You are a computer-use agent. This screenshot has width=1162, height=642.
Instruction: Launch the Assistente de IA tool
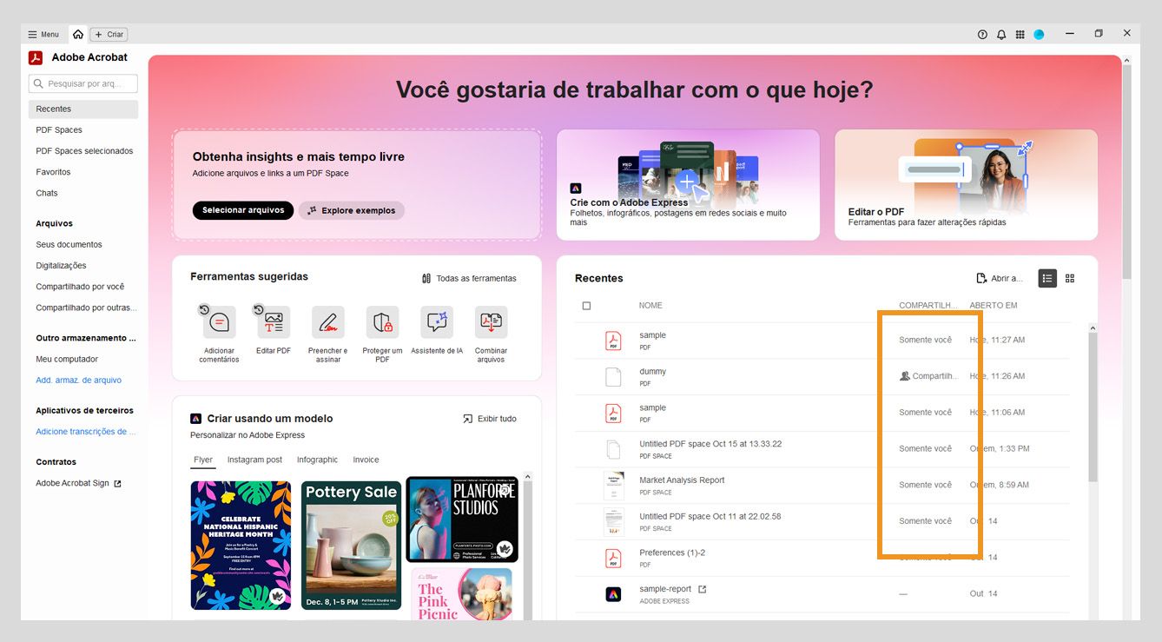click(x=436, y=322)
